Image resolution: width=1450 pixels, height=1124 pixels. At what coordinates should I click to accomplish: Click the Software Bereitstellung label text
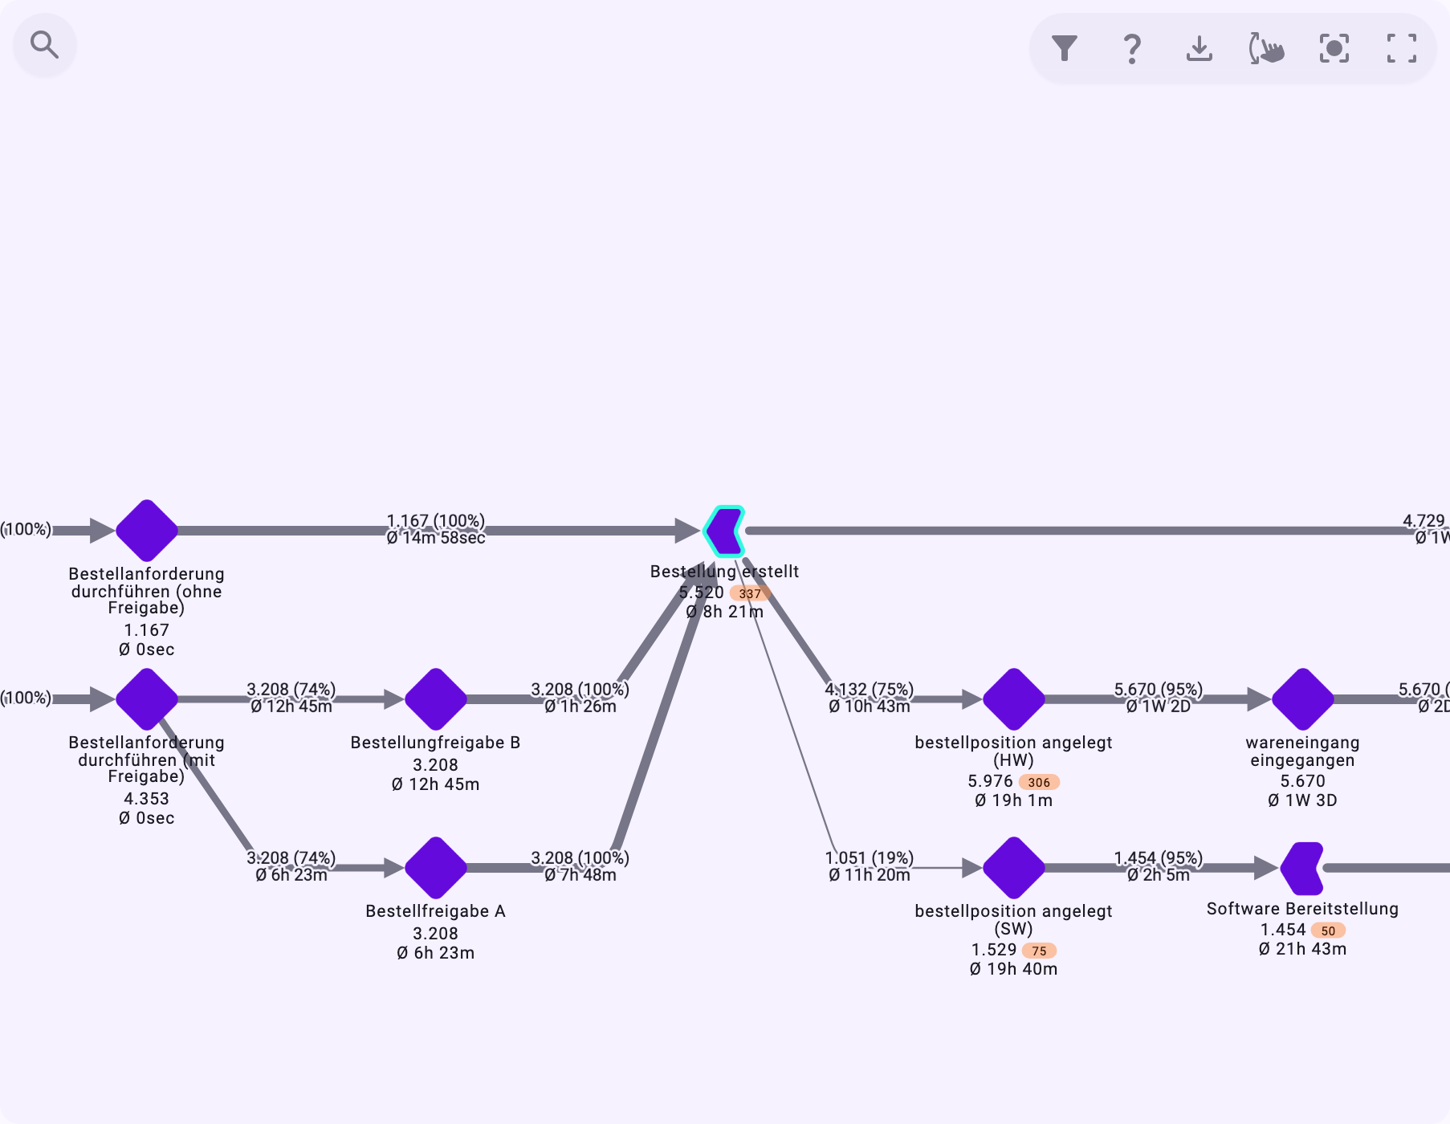click(1303, 909)
